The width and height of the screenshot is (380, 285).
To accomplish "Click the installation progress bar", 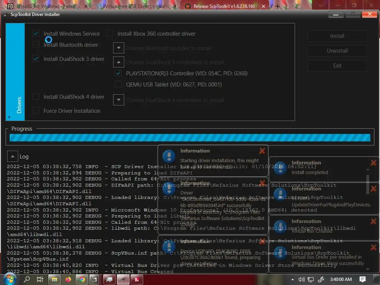I will [190, 138].
